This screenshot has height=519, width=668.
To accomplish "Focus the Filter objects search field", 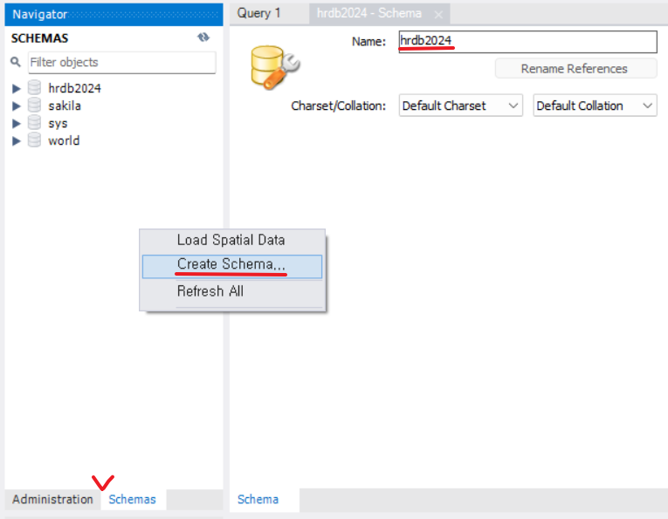I will (x=122, y=63).
